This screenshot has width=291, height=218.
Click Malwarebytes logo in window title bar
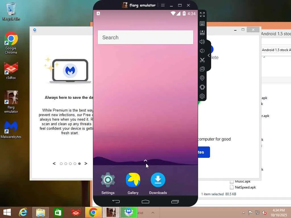pyautogui.click(x=35, y=30)
